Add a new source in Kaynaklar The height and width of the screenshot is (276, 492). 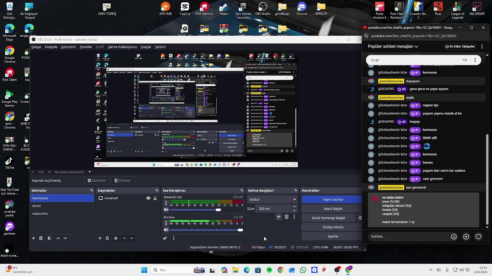(x=100, y=238)
